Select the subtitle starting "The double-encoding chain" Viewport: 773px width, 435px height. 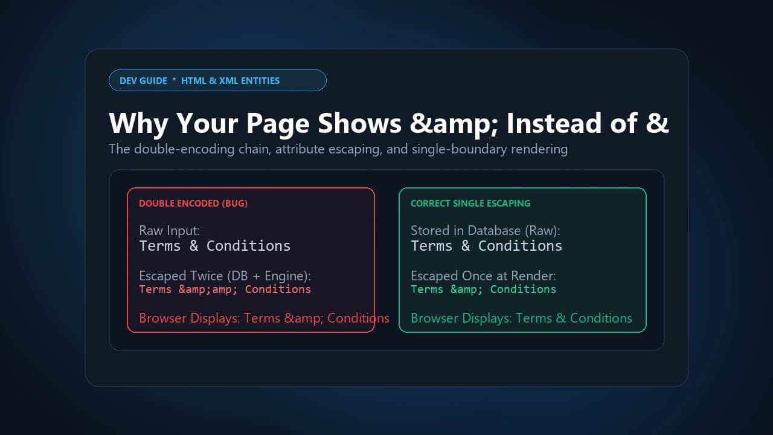click(338, 149)
